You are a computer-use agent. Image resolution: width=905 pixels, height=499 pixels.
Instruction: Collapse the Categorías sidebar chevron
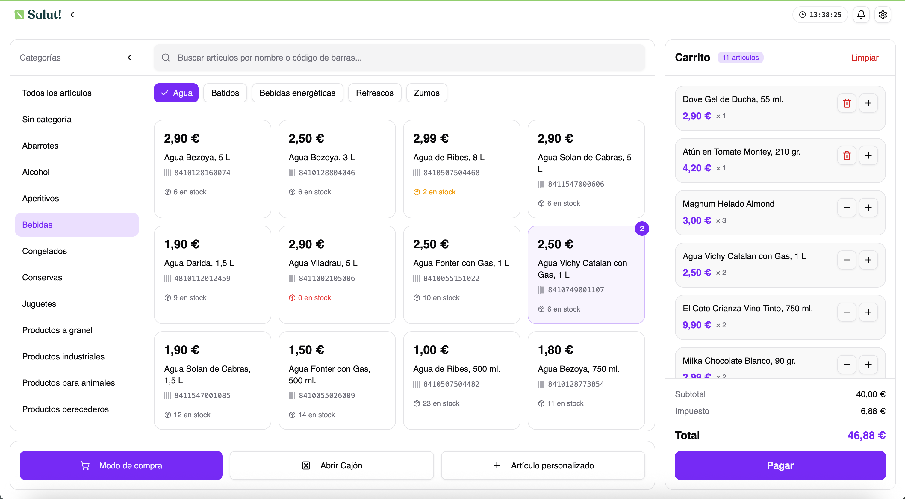coord(129,58)
